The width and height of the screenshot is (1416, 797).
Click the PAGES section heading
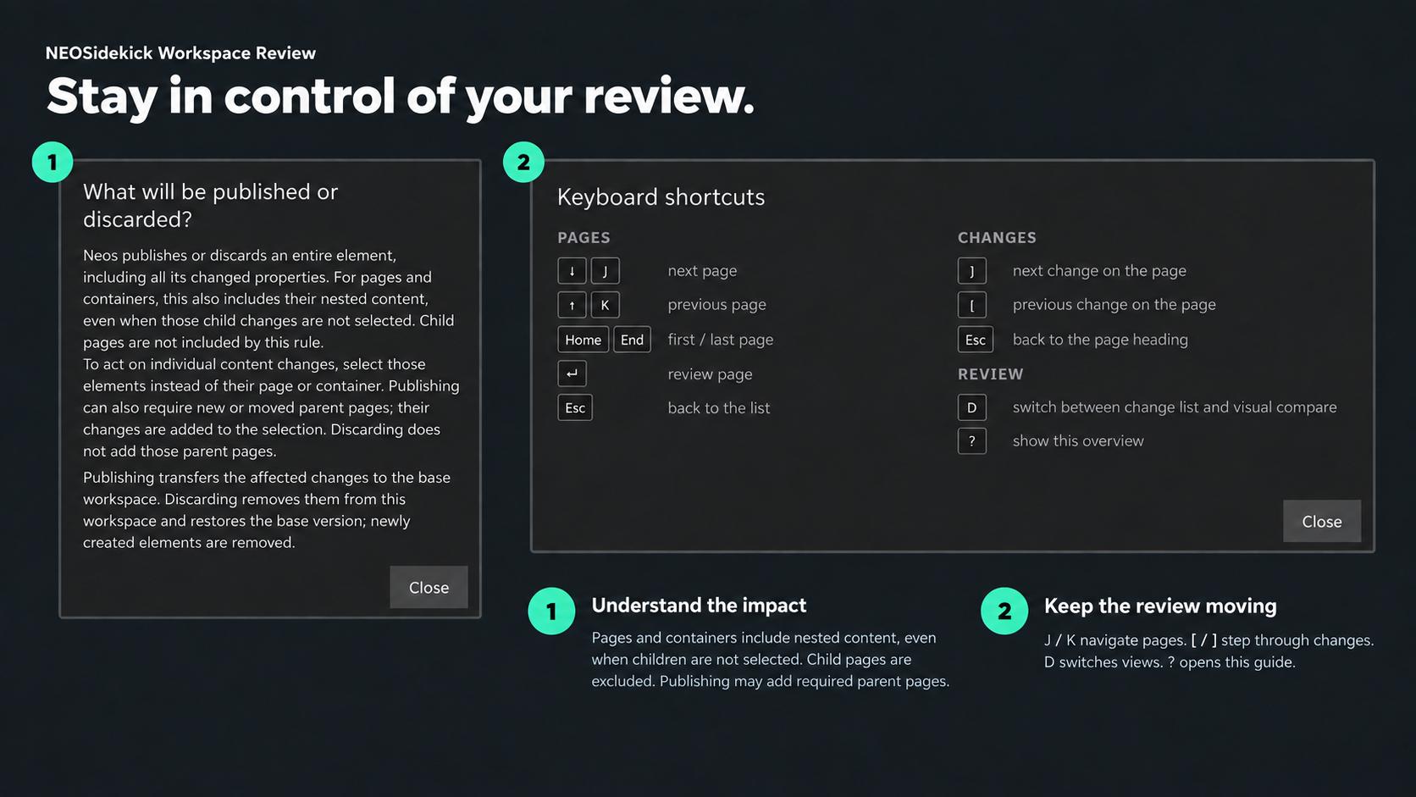[x=584, y=238]
